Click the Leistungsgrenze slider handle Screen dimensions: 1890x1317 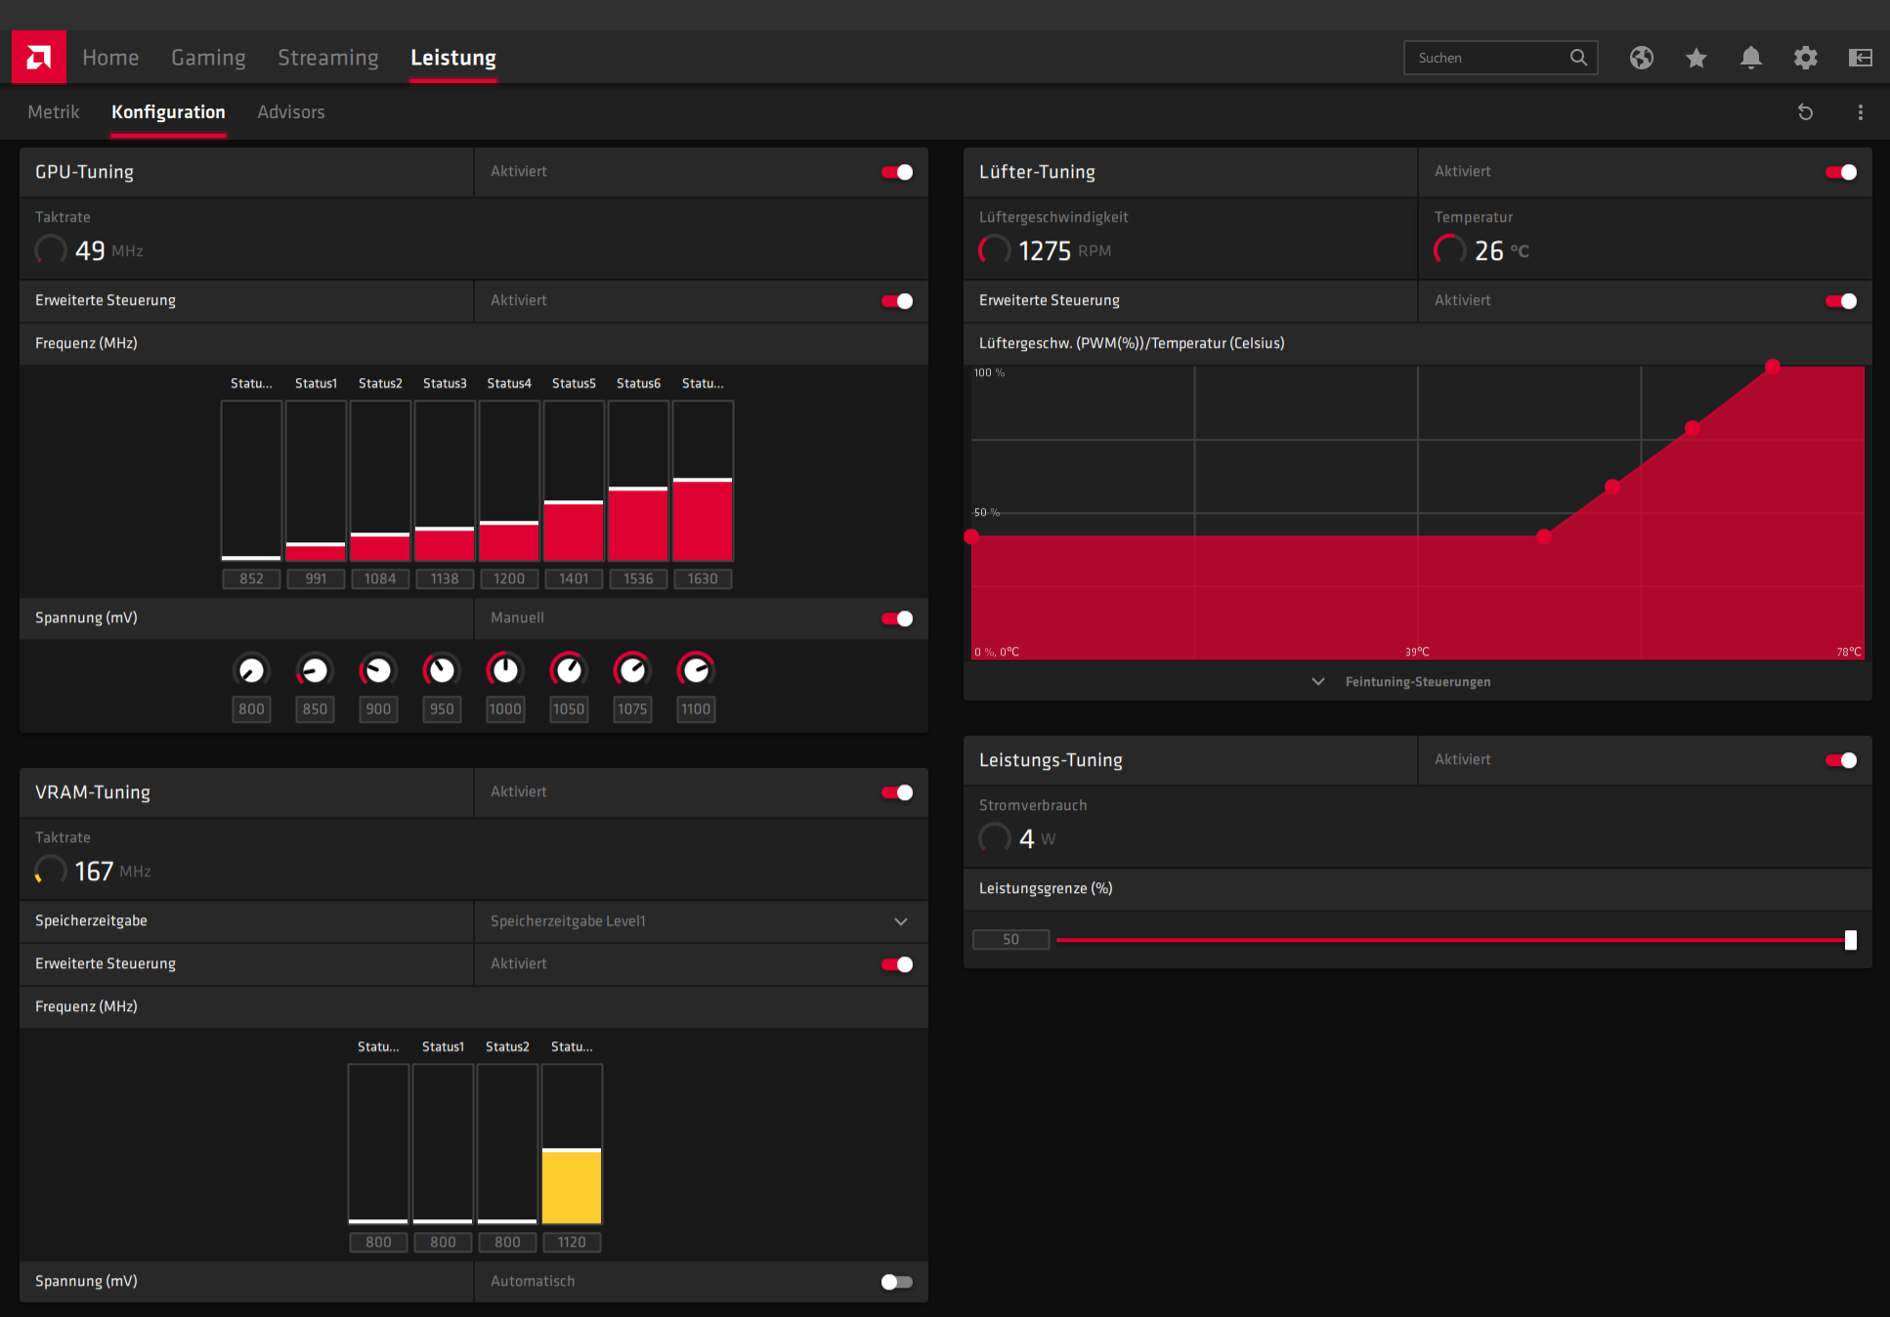[x=1850, y=940]
